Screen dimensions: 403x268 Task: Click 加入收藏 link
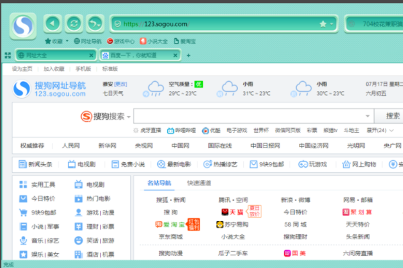coord(54,69)
